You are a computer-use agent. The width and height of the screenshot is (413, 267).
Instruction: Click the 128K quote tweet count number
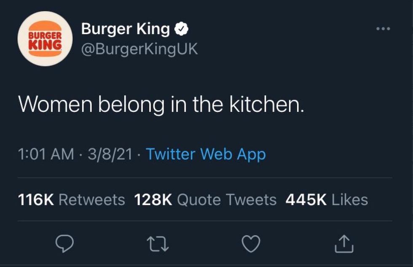point(153,200)
